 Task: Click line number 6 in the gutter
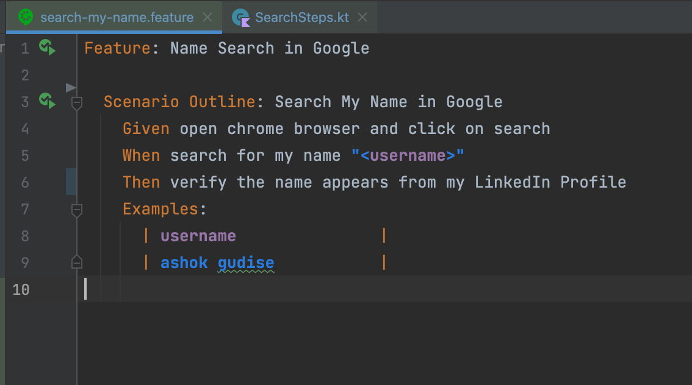[x=24, y=182]
